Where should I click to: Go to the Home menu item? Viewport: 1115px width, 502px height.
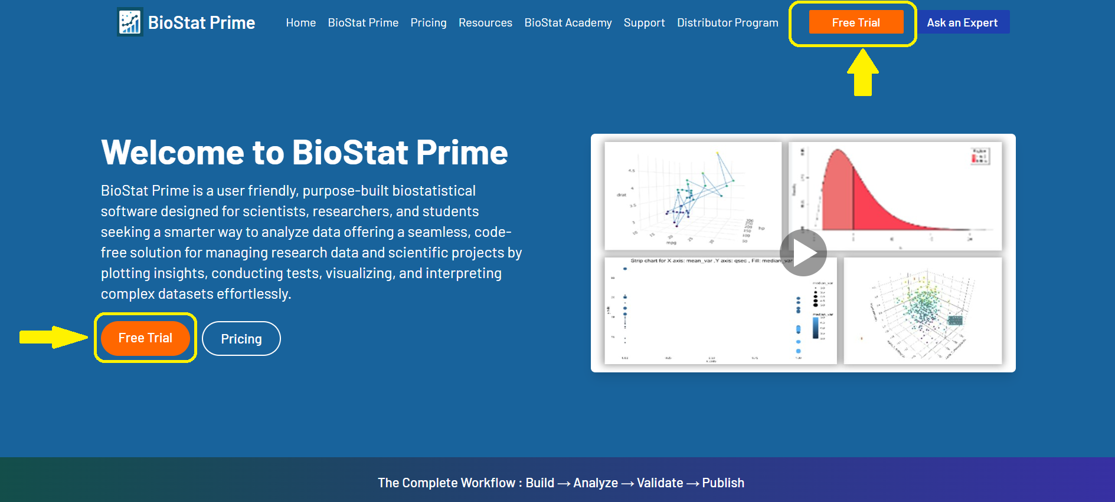[x=300, y=23]
